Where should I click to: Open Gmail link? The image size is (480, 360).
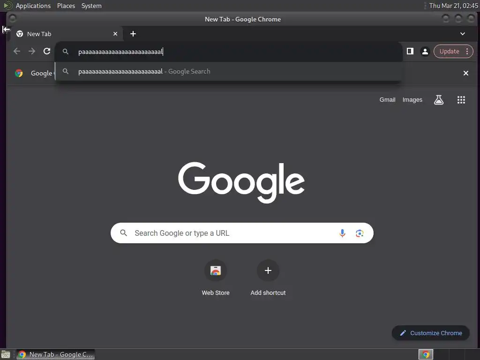click(x=387, y=100)
